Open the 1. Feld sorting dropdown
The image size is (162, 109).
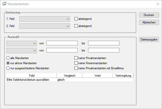pyautogui.click(x=45, y=19)
